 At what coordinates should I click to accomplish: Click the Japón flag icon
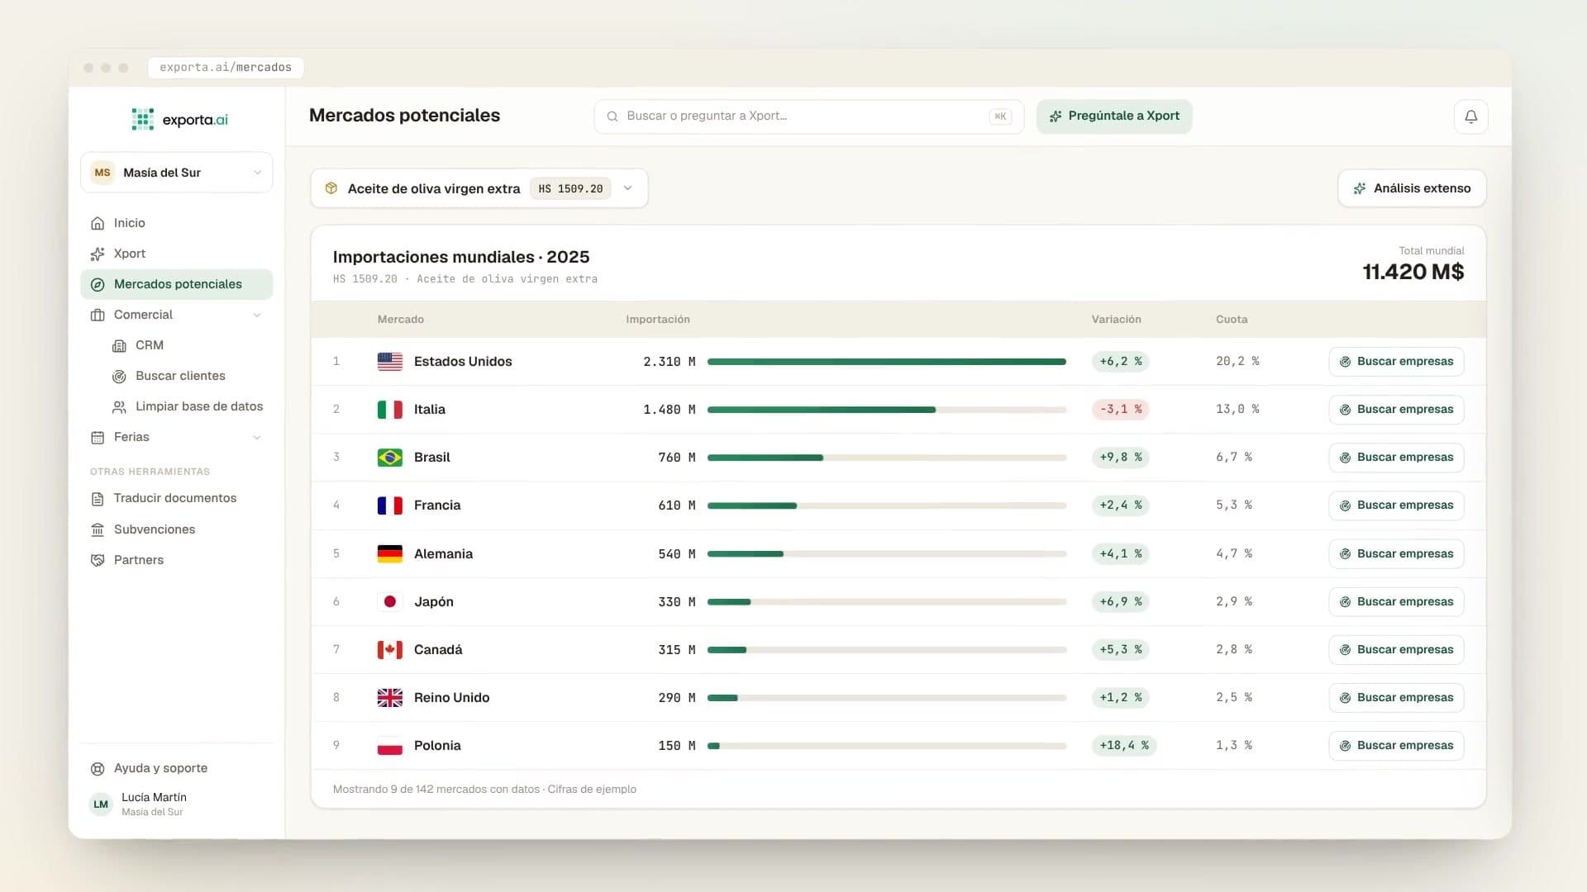[x=390, y=601]
